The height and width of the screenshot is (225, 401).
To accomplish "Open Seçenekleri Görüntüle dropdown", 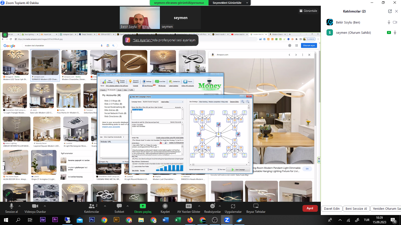I will coord(230,3).
